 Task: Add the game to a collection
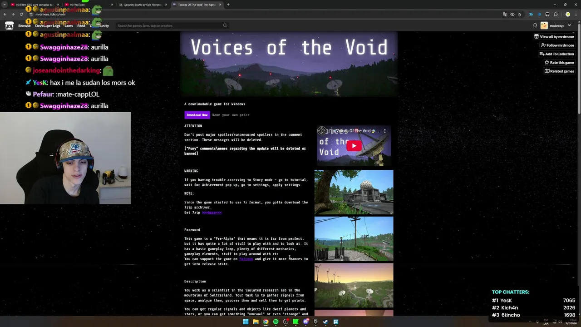556,54
